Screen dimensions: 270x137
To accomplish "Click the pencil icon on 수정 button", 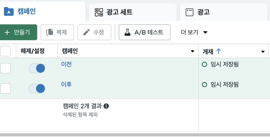I will click(86, 32).
